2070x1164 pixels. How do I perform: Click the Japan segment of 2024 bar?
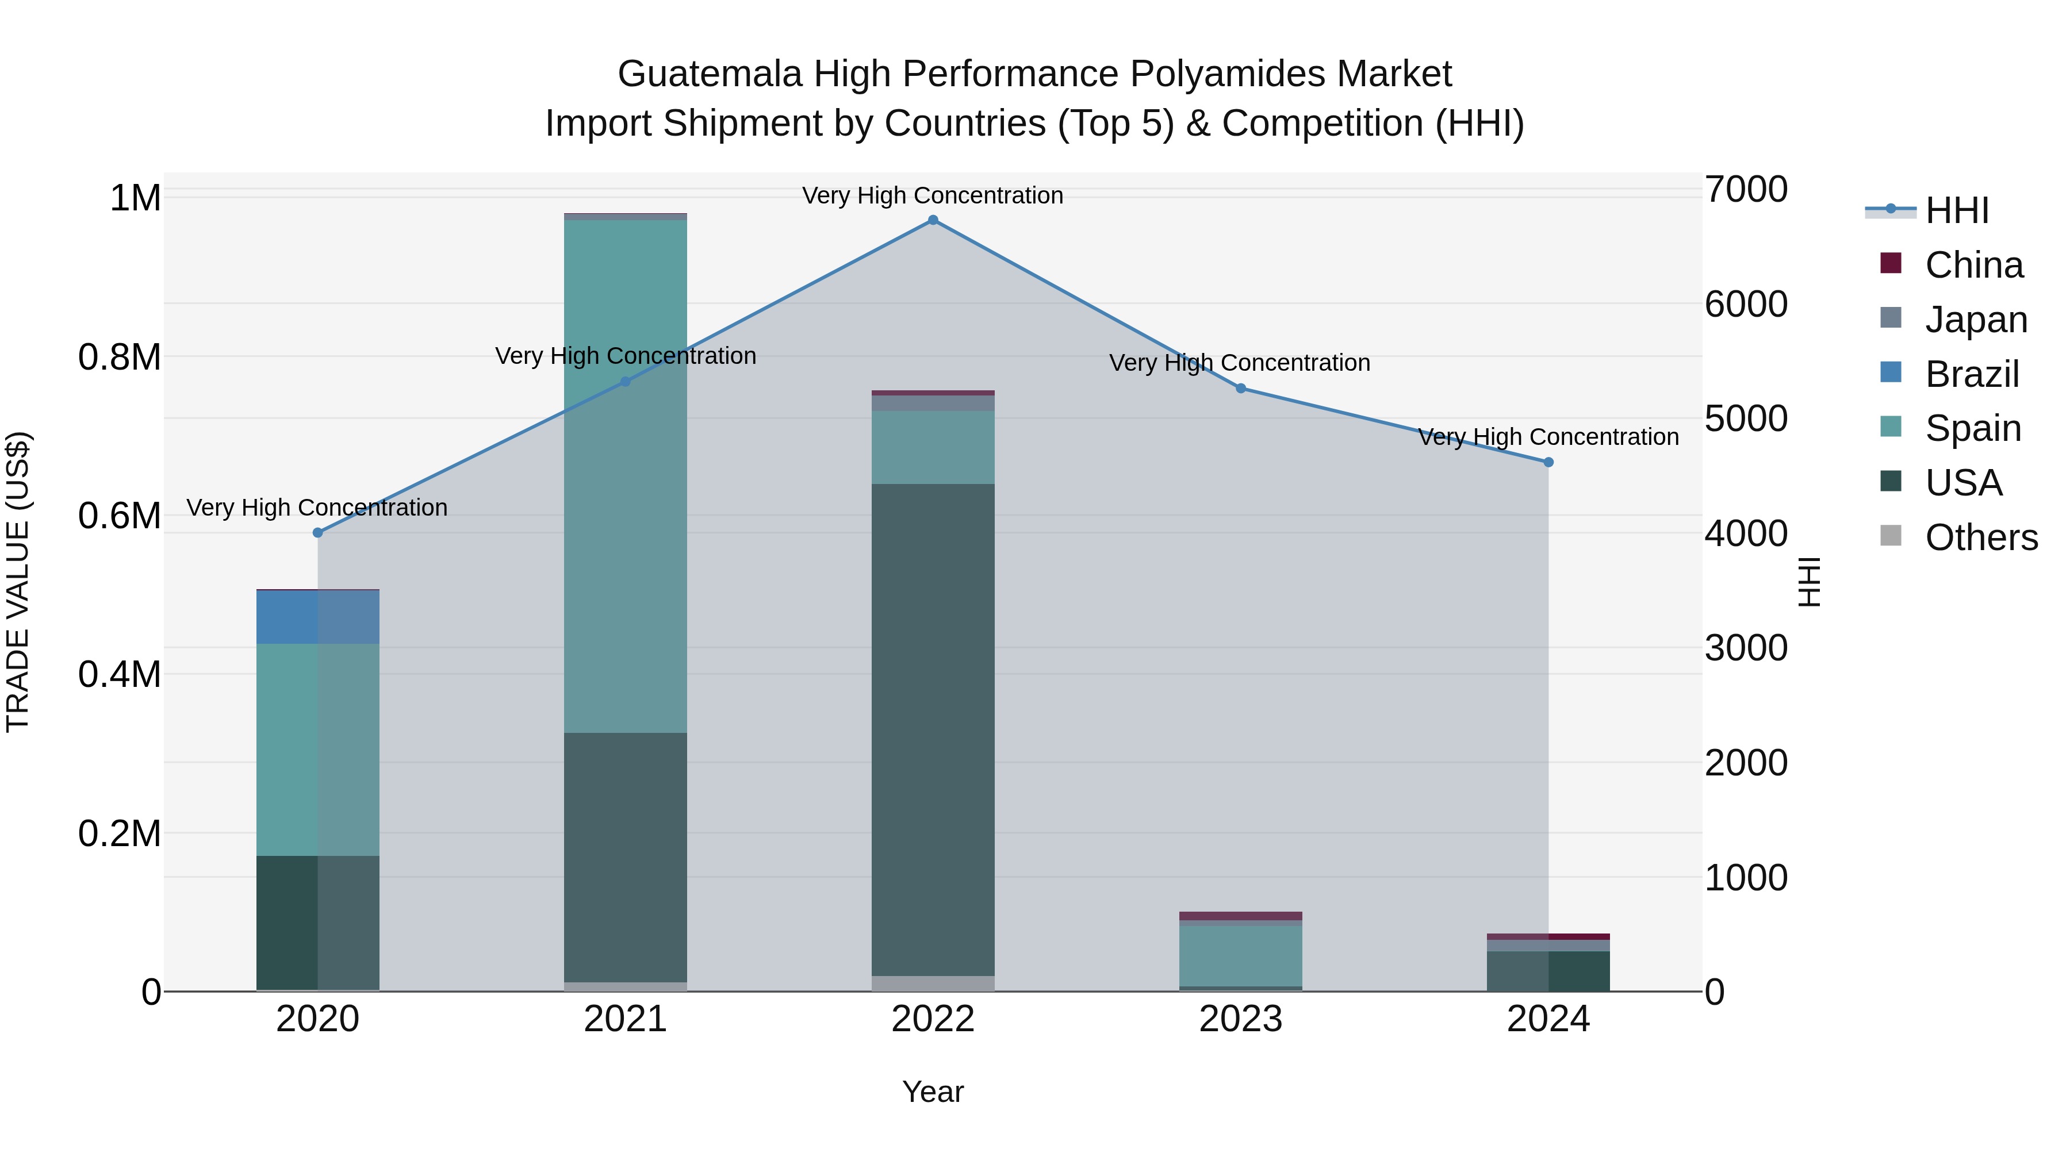[x=1548, y=946]
